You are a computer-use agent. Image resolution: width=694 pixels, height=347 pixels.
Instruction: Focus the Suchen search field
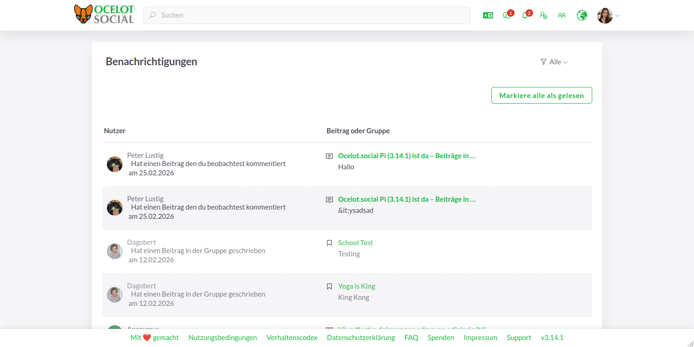[x=307, y=15]
